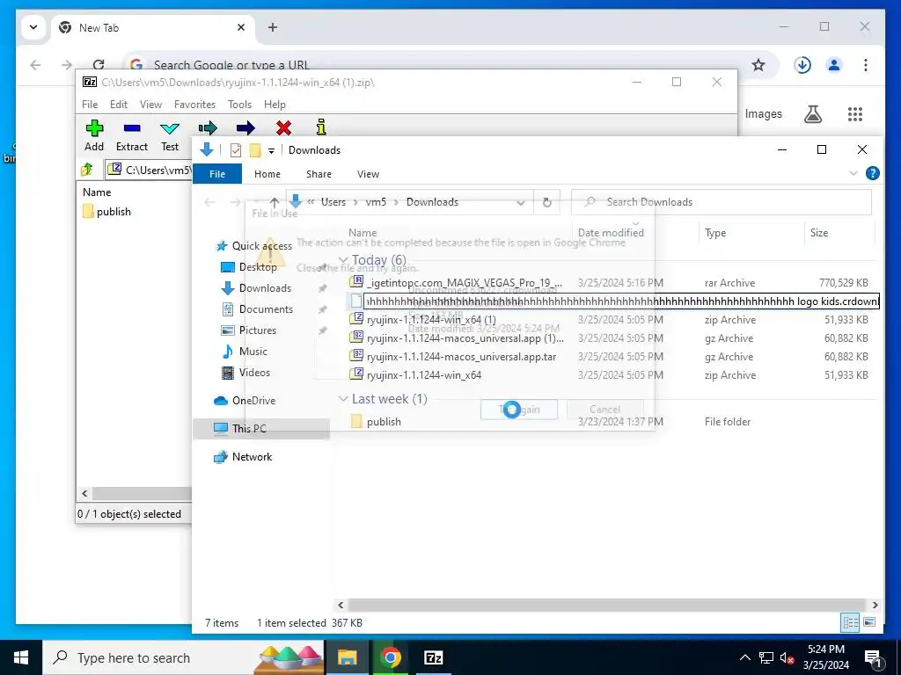The width and height of the screenshot is (901, 675).
Task: Open the 7-Zip Edit menu
Action: coord(119,105)
